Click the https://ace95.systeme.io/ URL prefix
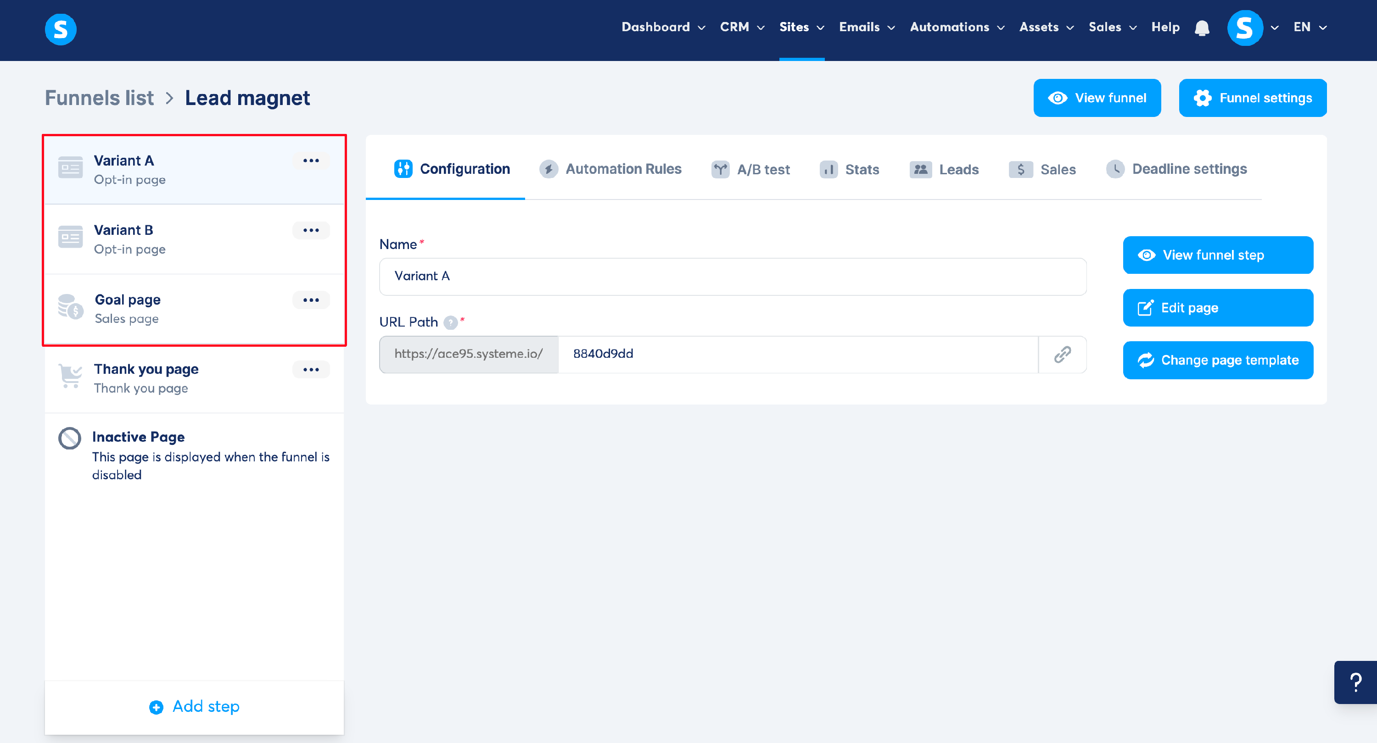 point(468,354)
